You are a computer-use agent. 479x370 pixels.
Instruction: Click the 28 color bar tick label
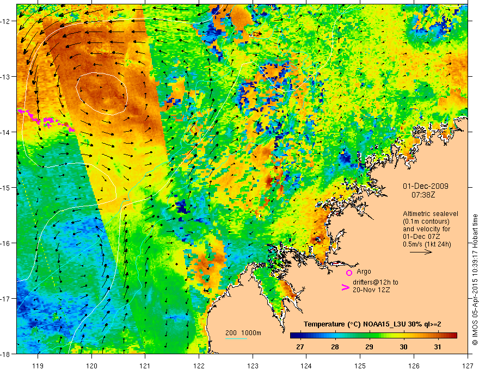(335, 347)
